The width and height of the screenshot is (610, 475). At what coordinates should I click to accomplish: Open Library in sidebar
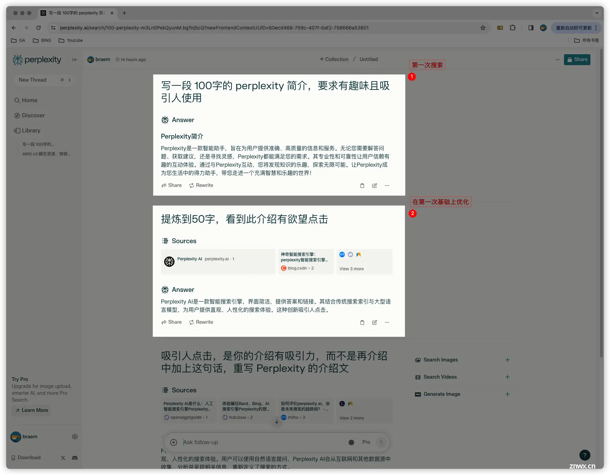coord(27,130)
